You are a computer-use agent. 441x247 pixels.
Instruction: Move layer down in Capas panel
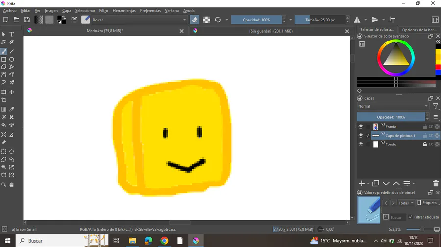pyautogui.click(x=386, y=184)
